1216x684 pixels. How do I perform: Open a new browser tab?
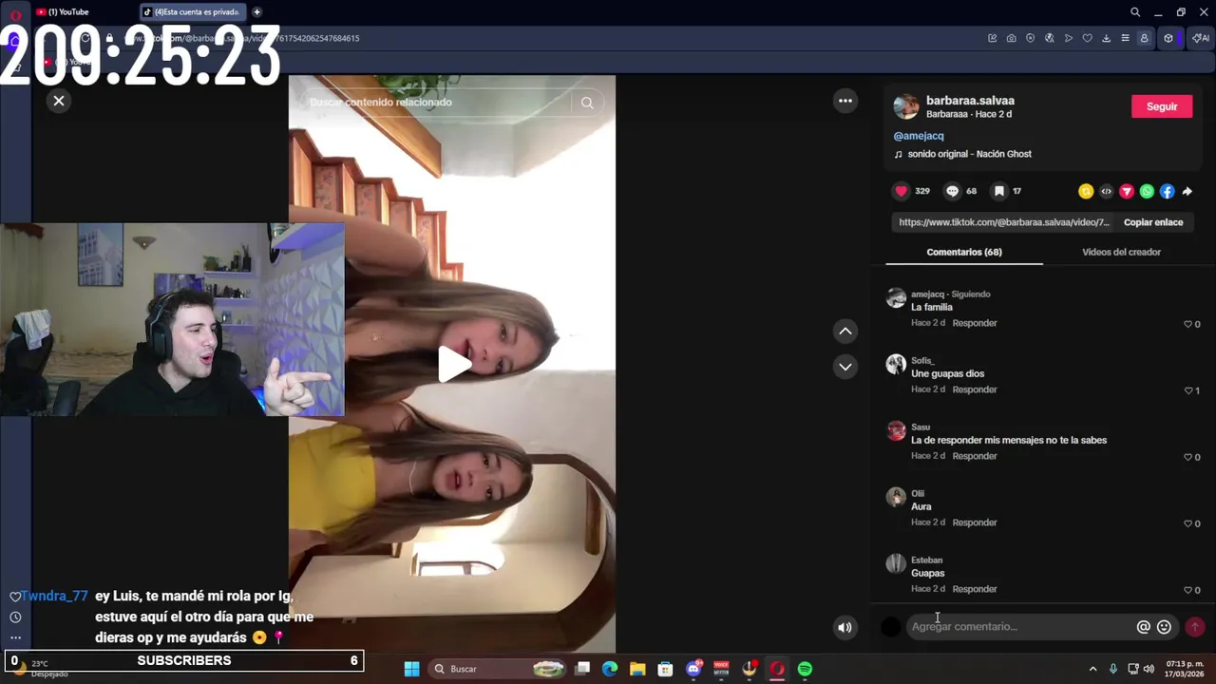[x=256, y=12]
